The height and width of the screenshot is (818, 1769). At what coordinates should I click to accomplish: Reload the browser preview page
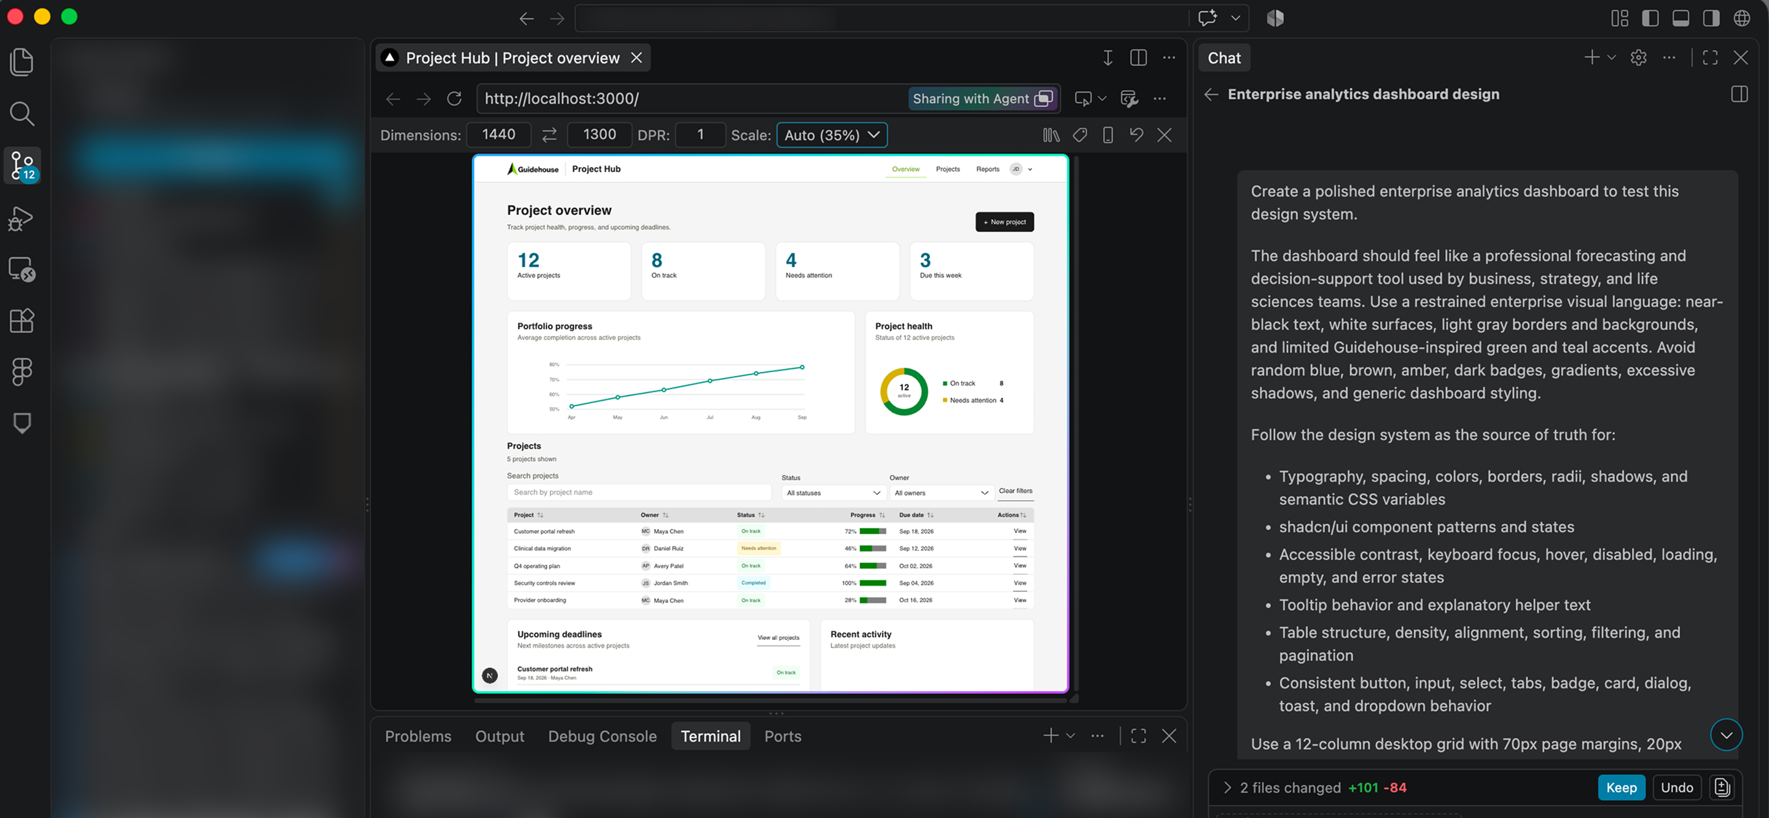coord(454,99)
